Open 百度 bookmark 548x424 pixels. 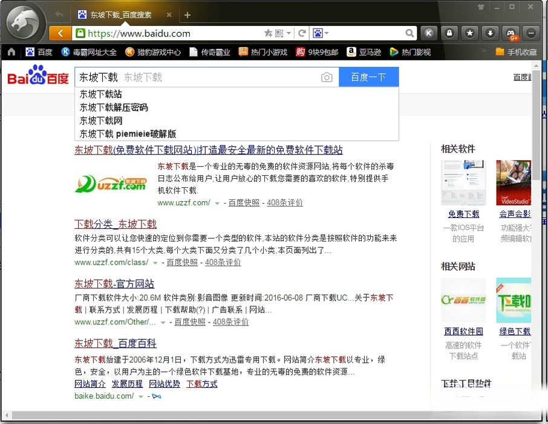click(x=39, y=52)
